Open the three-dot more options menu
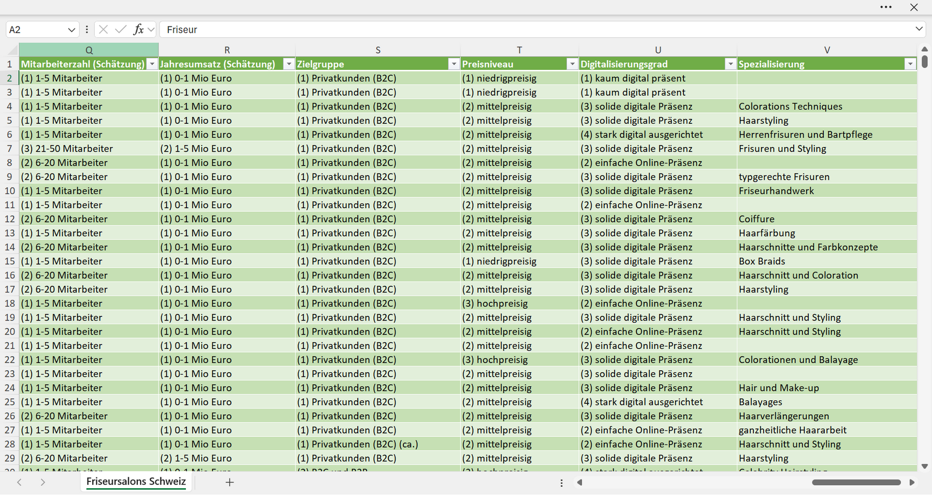 pyautogui.click(x=886, y=7)
